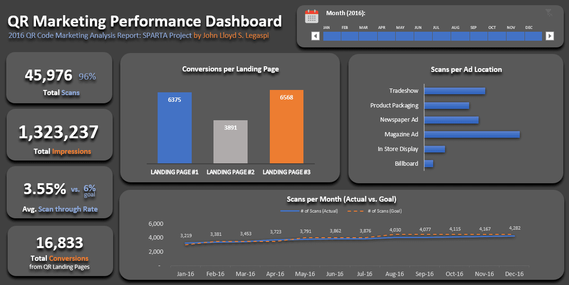Click the Landing Page #2 gray bar
The image size is (569, 285).
[x=231, y=142]
